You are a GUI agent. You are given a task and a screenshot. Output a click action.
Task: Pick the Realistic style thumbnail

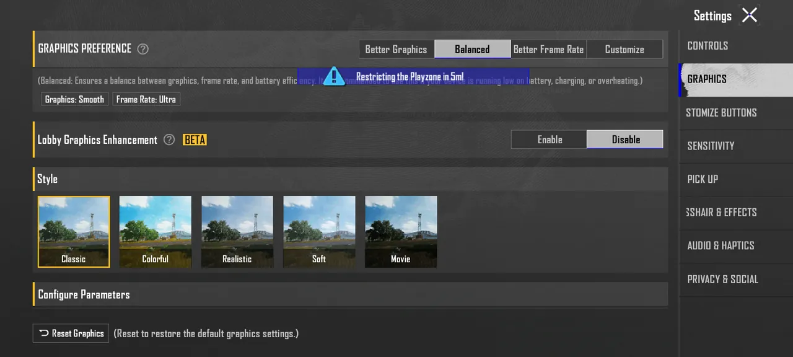[237, 232]
